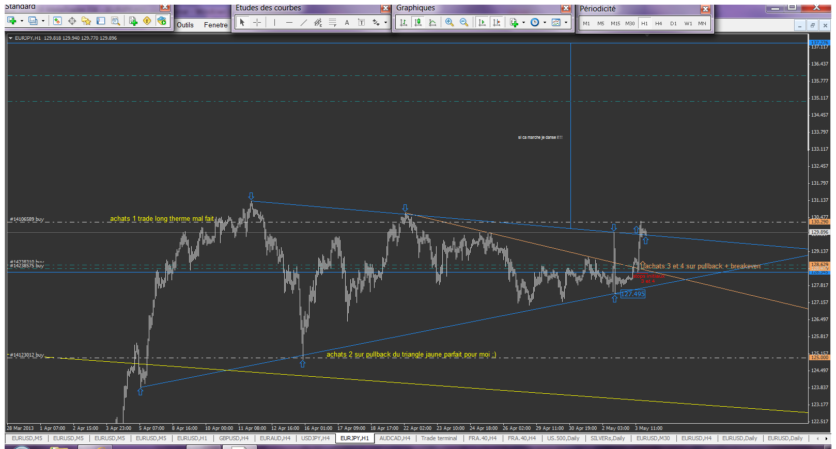Click the zoom in magnifier icon
The height and width of the screenshot is (449, 836).
click(449, 22)
